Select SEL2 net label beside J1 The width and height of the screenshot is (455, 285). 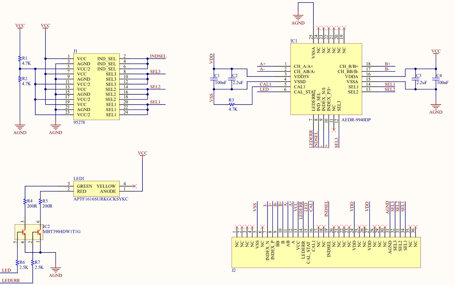click(x=155, y=87)
